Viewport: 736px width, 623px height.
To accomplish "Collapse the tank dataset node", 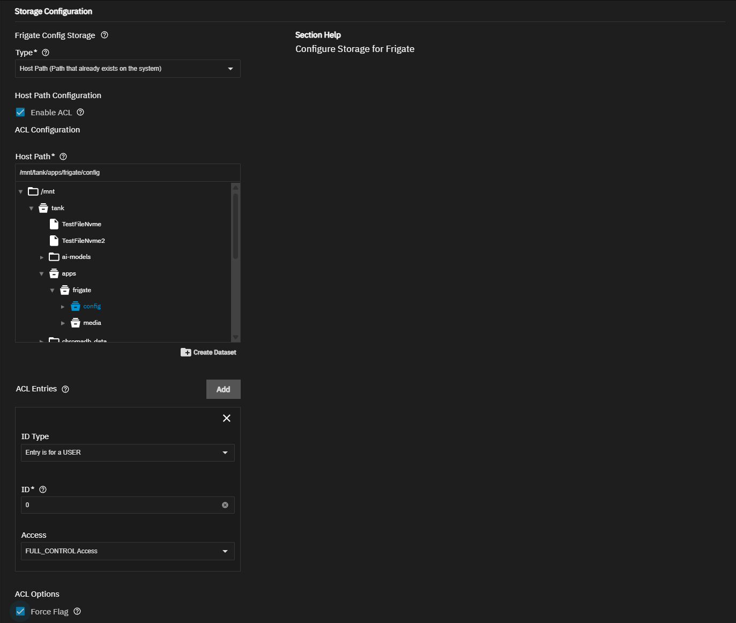I will point(31,209).
